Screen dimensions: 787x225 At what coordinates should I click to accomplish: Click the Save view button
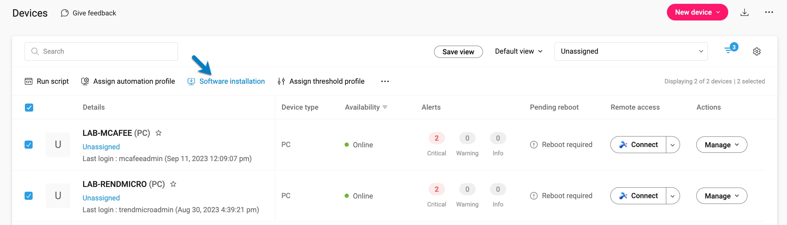[458, 52]
